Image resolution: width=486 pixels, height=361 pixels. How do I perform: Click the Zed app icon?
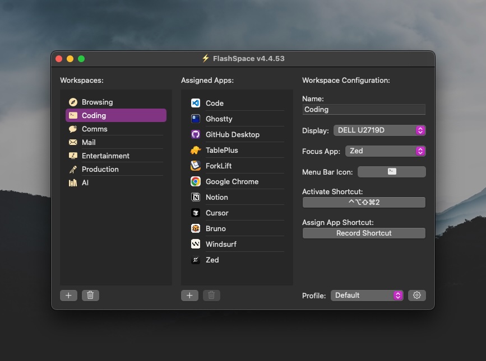click(196, 260)
